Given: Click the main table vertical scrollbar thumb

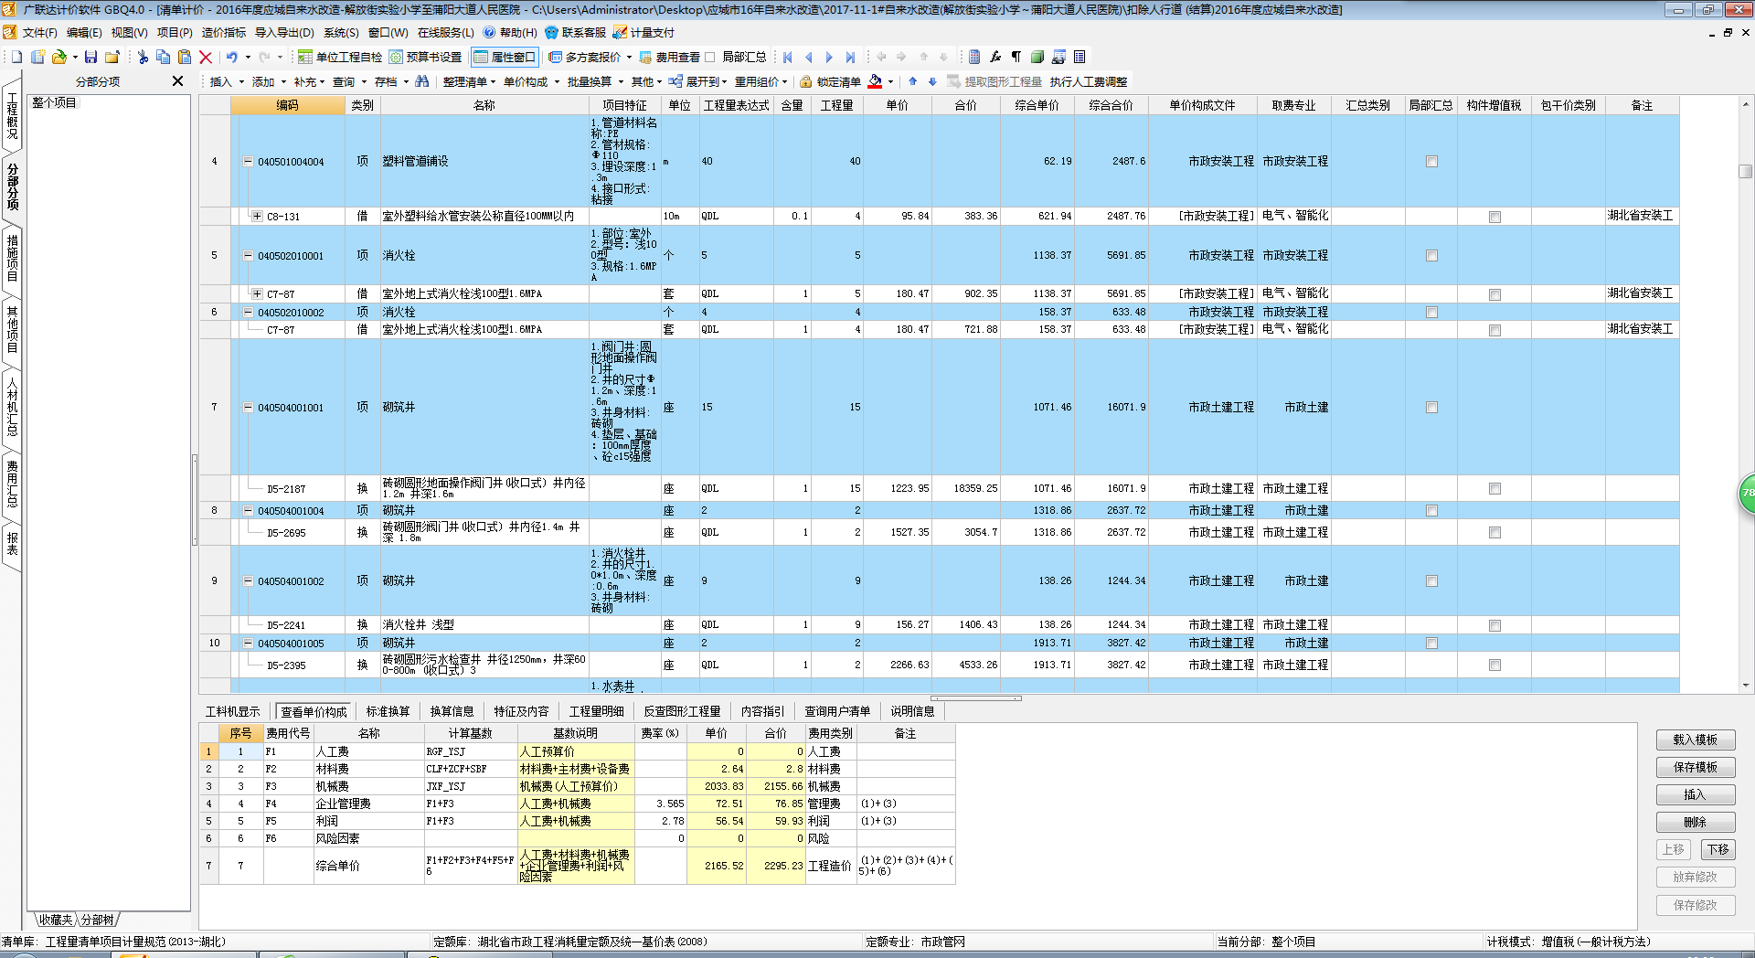Looking at the screenshot, I should click(x=1745, y=171).
